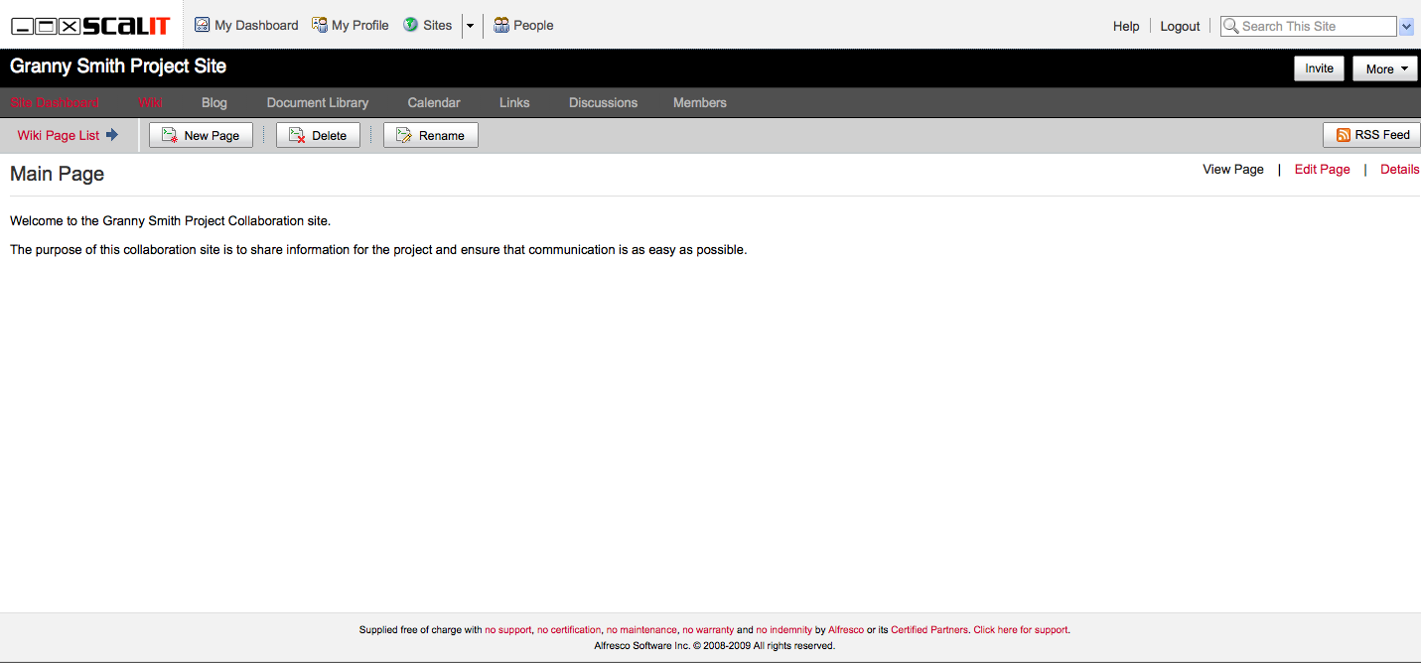Click the orange RSS feed icon
This screenshot has height=663, width=1421.
tap(1343, 135)
